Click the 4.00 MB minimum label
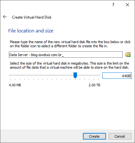This screenshot has width=135, height=143. click(x=15, y=85)
